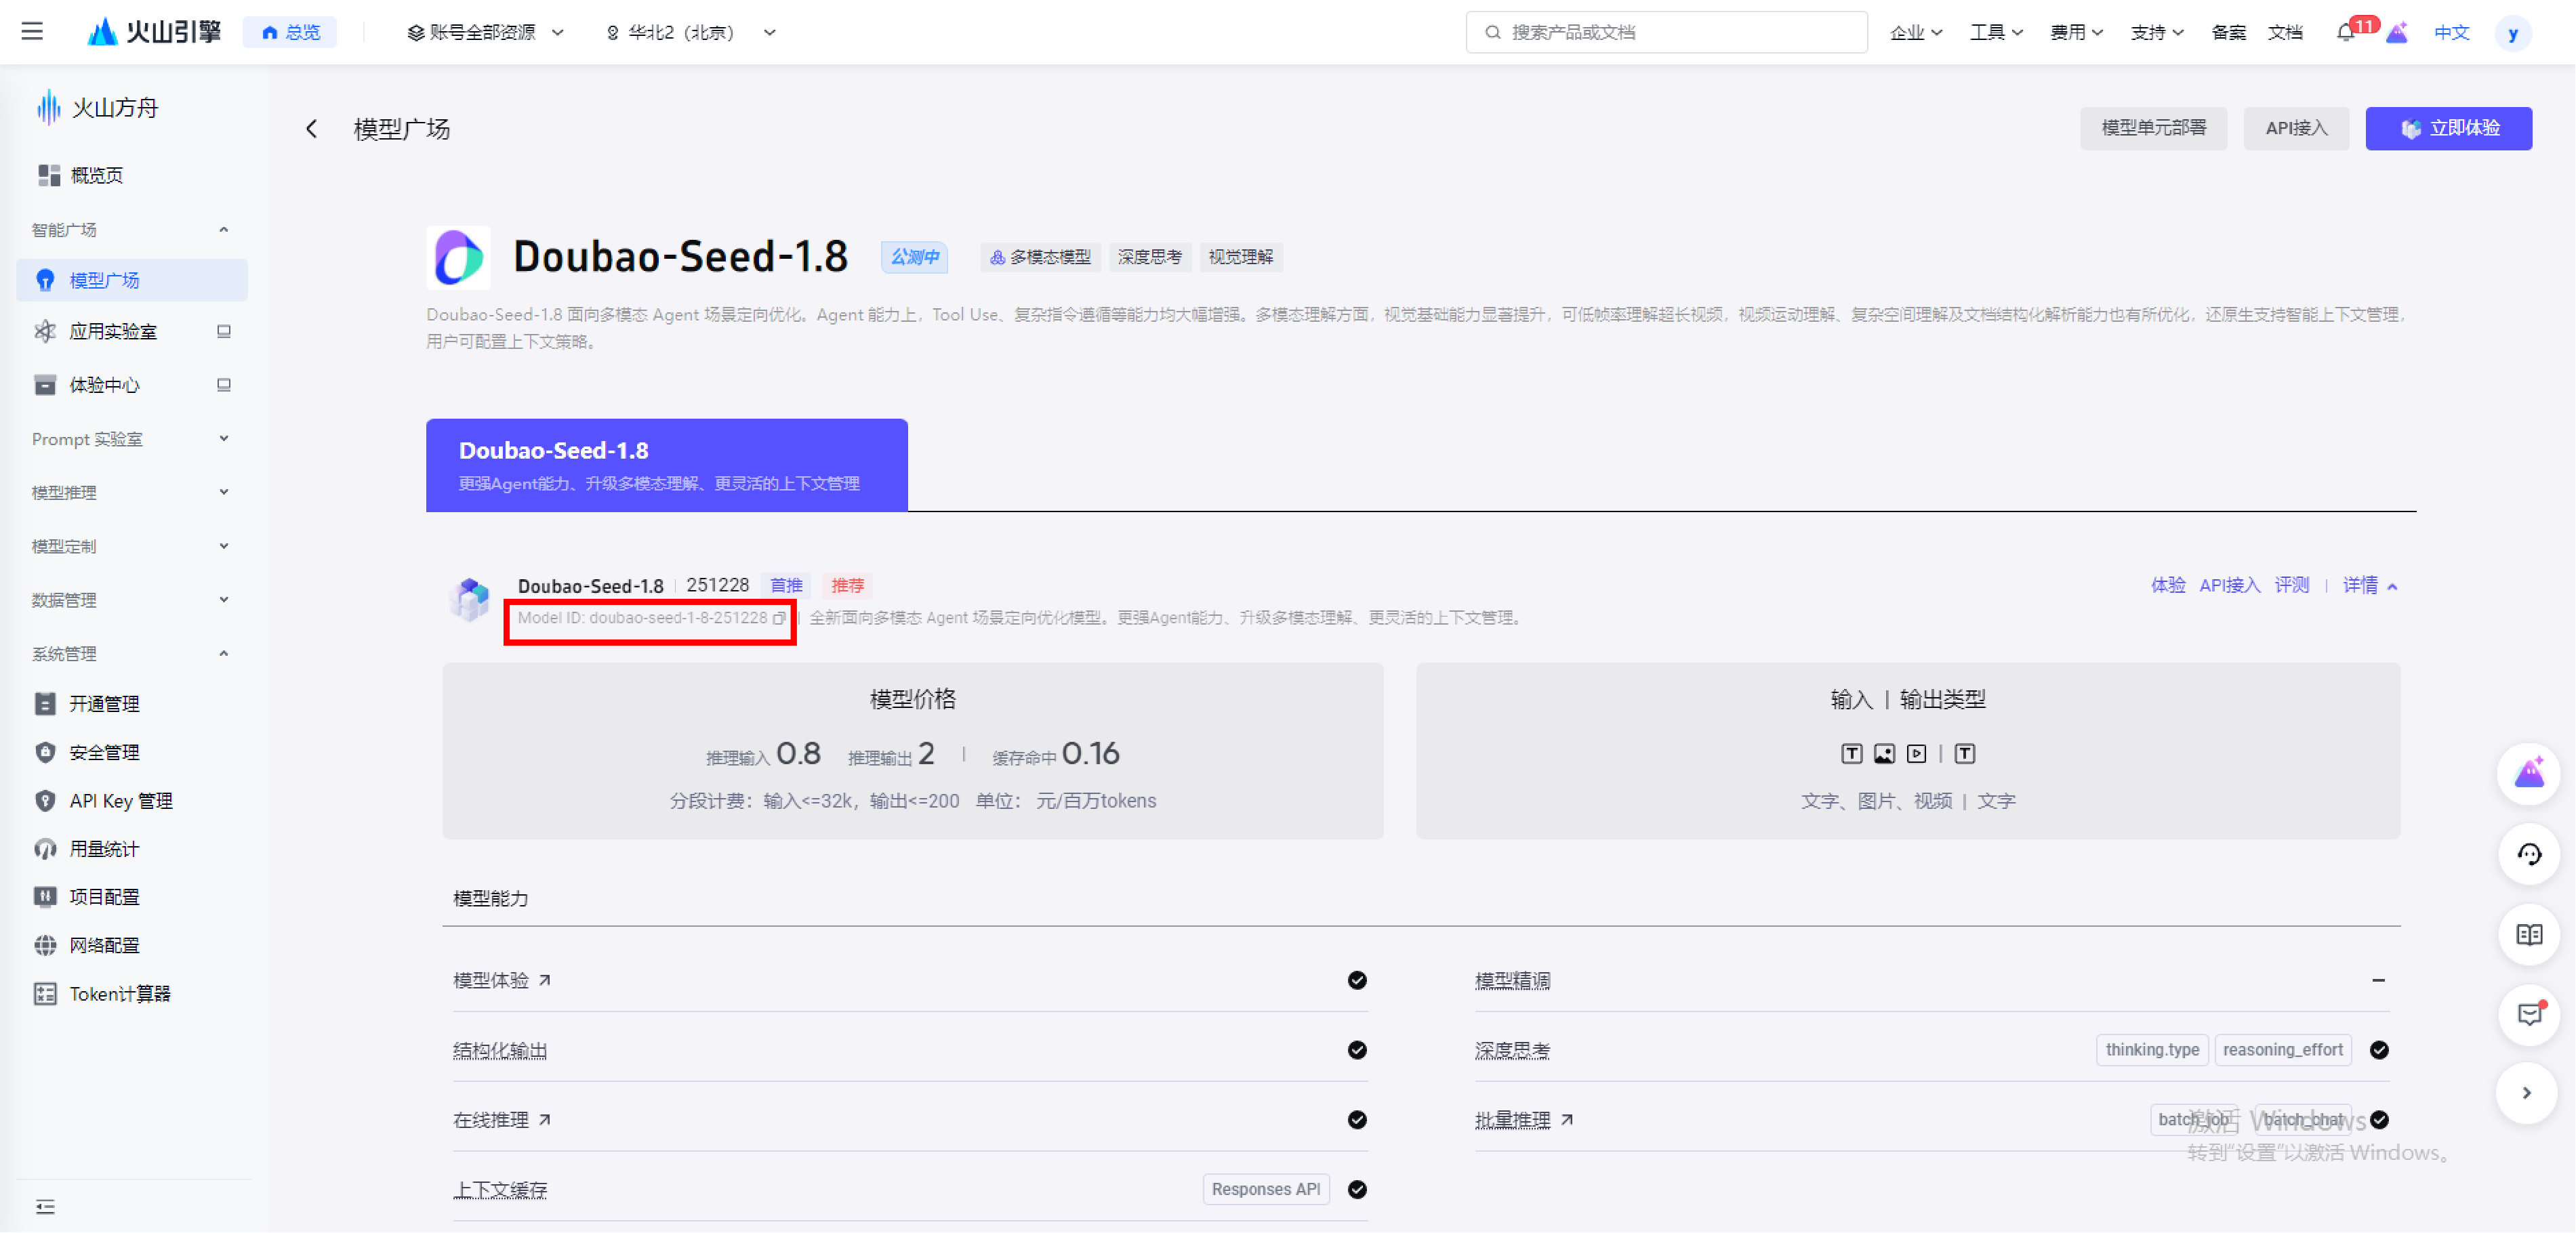Screen dimensions: 2576x1233
Task: Open the hamburger navigation menu
Action: 32,31
